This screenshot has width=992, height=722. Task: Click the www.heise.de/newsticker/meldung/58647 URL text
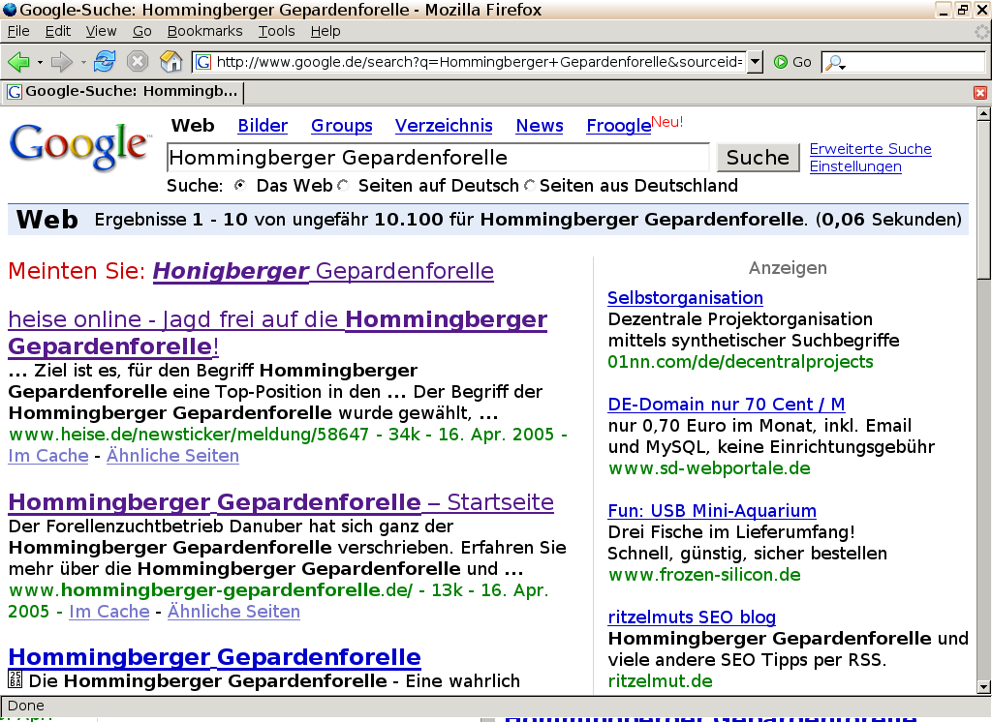click(x=189, y=435)
